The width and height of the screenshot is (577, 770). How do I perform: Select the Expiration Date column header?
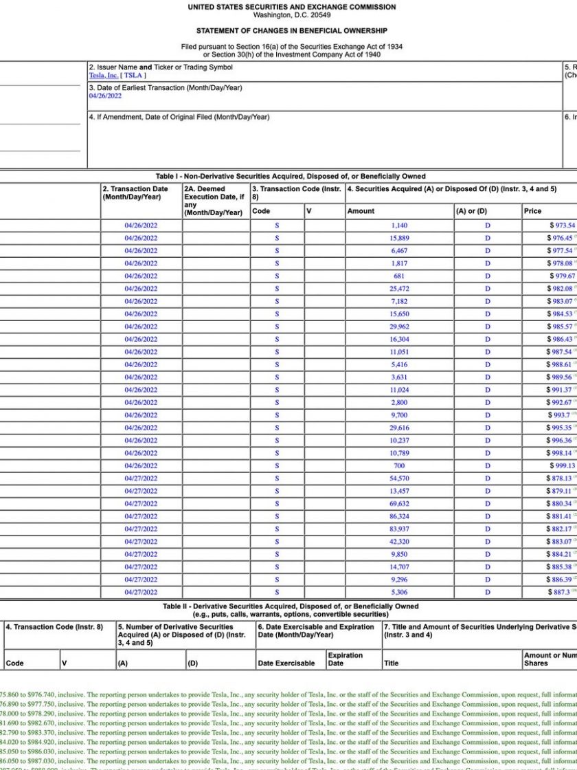pyautogui.click(x=346, y=659)
